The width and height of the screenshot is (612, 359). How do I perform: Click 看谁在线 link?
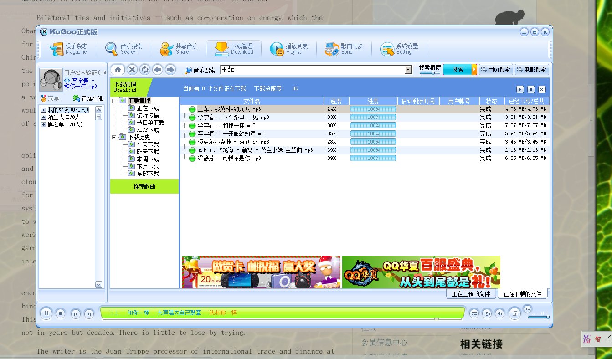(88, 98)
